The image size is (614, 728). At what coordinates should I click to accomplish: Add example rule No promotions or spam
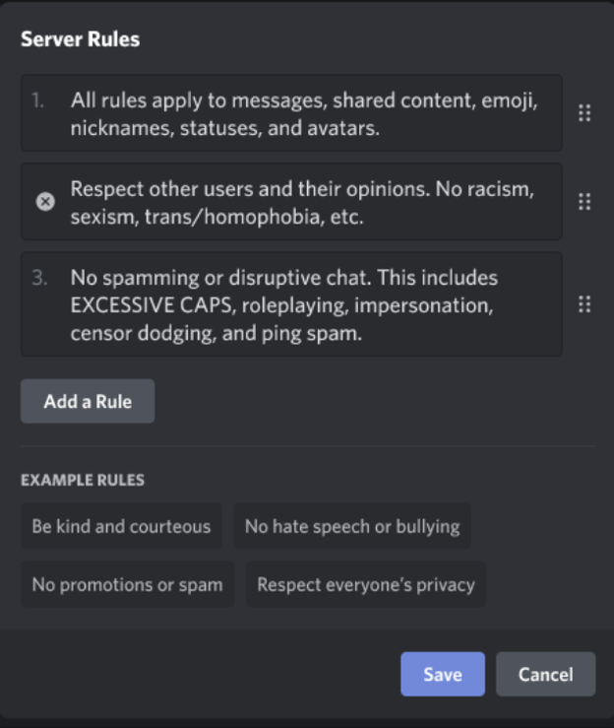click(x=128, y=584)
